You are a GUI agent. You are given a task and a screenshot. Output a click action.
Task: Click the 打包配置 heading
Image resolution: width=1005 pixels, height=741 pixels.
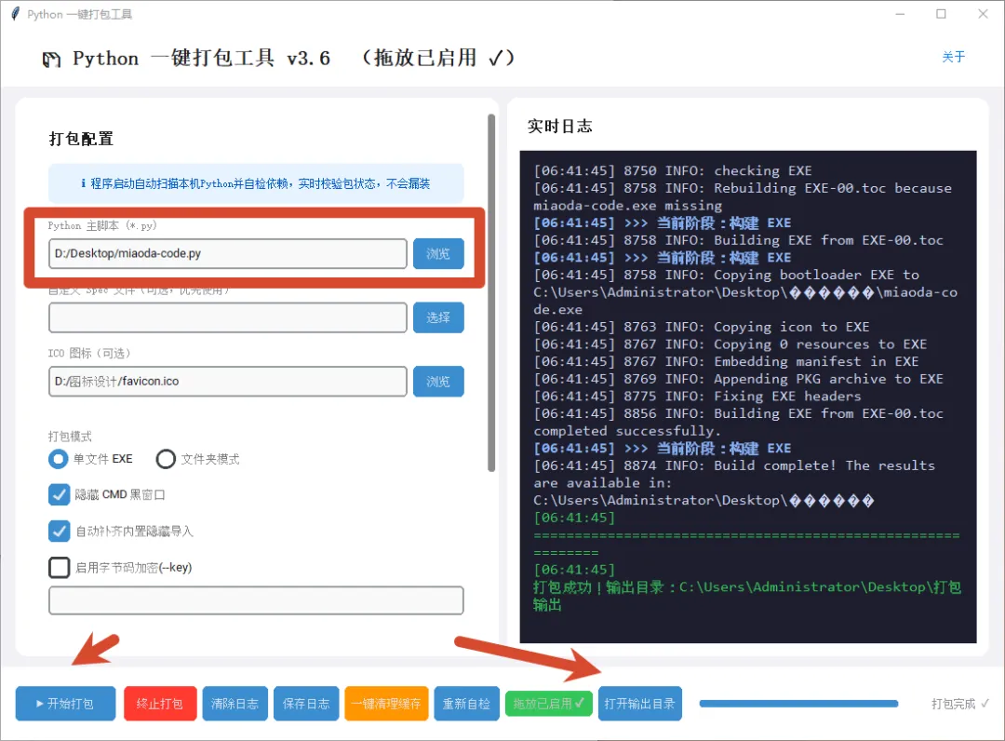point(81,139)
